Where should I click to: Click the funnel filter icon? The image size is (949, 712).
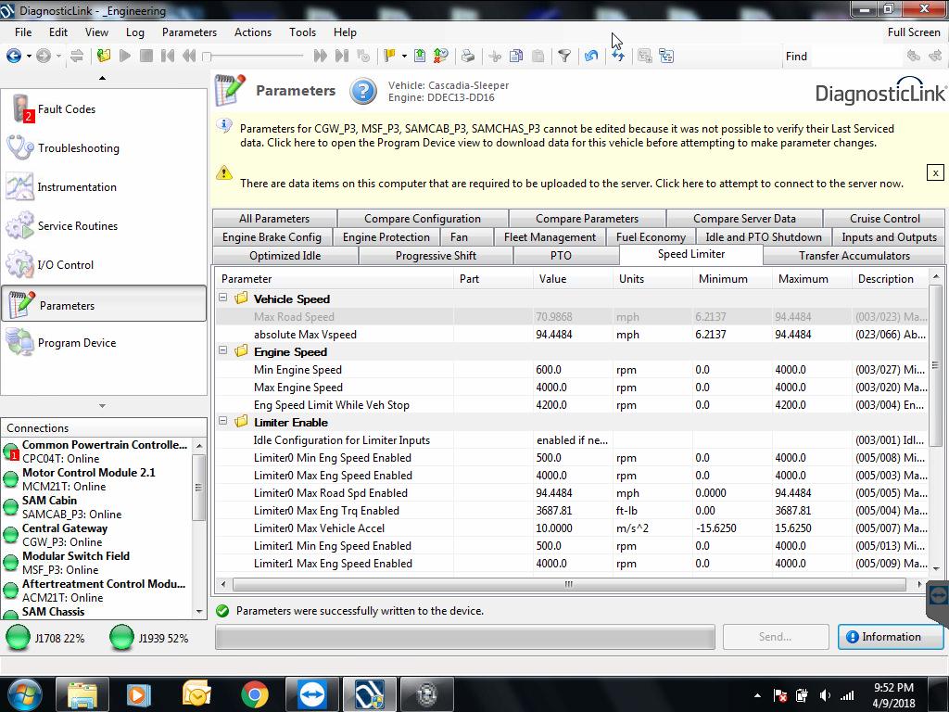564,57
